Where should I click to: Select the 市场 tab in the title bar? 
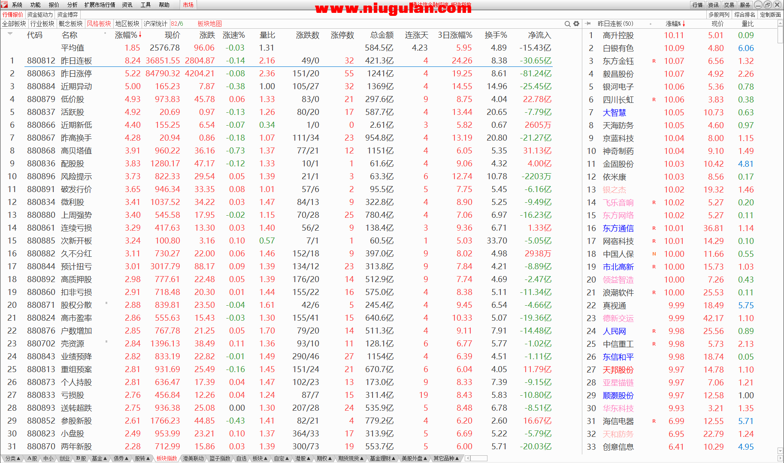tap(188, 5)
